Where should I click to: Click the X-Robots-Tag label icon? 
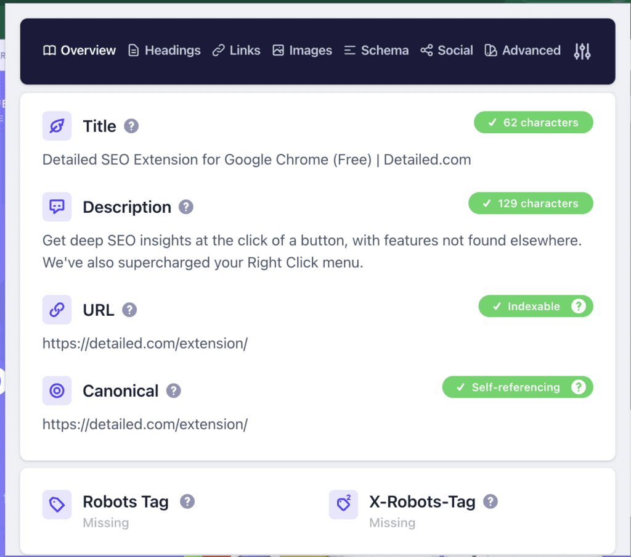[x=343, y=504]
